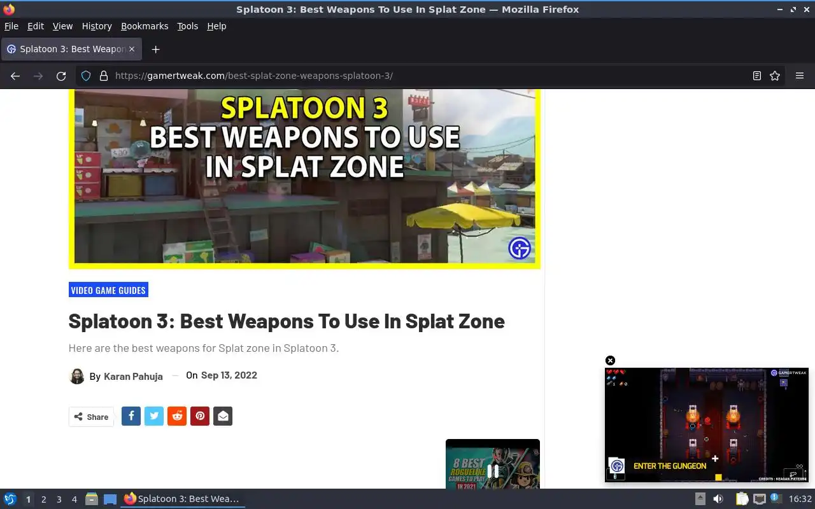
Task: Toggle Reader View in address bar
Action: pos(756,76)
